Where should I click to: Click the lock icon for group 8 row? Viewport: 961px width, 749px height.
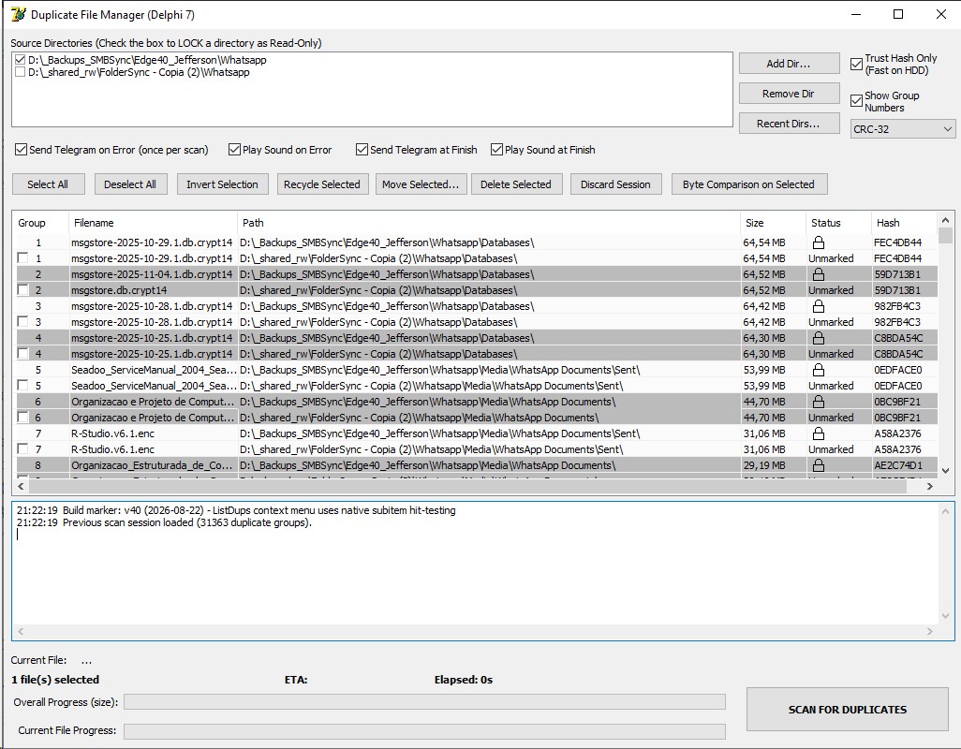[819, 465]
